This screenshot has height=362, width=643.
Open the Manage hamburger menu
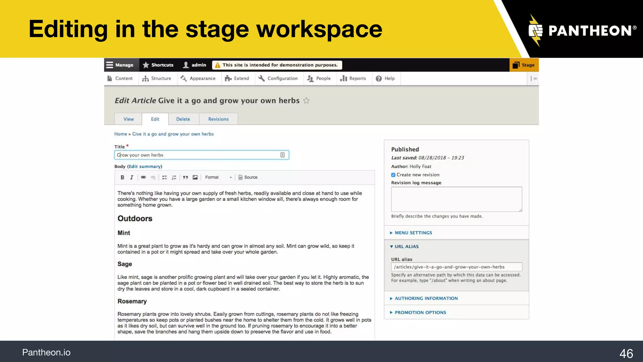[122, 65]
